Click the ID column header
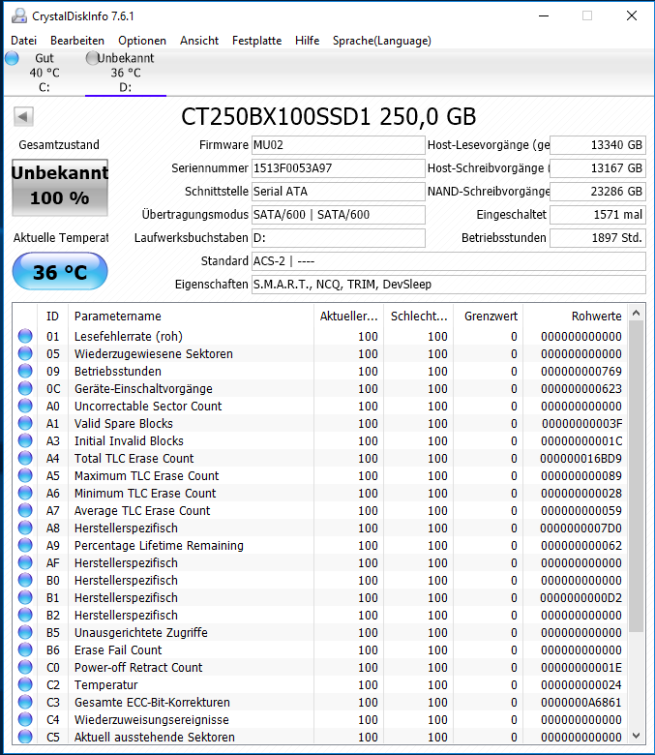The height and width of the screenshot is (755, 655). tap(52, 316)
